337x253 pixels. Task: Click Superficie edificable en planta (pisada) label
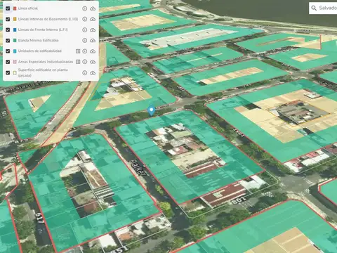[43, 72]
